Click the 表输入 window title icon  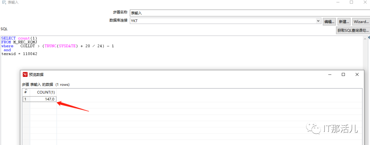click(4, 2)
